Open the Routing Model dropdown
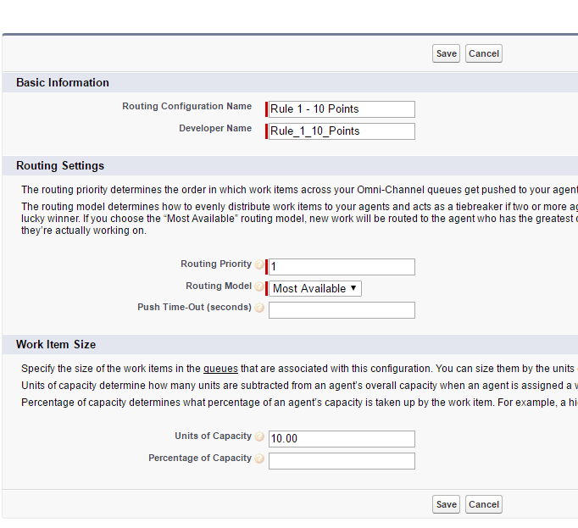 [x=315, y=288]
